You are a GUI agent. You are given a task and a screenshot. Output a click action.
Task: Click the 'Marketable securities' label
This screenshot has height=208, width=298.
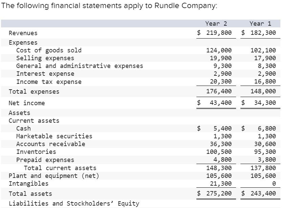pyautogui.click(x=54, y=136)
